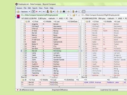The width and height of the screenshot is (127, 95).
Task: Jump to previous difference arrow
Action: 61,12
